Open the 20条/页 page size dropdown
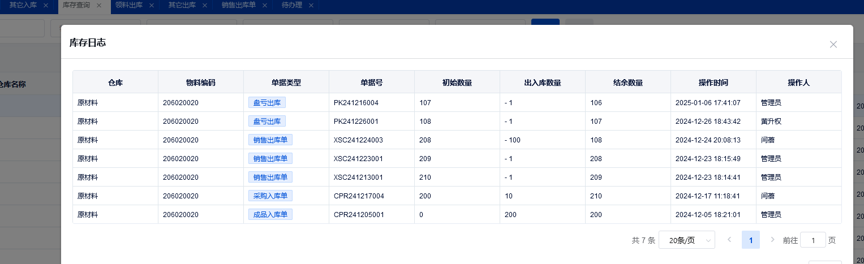The height and width of the screenshot is (264, 864). point(686,240)
